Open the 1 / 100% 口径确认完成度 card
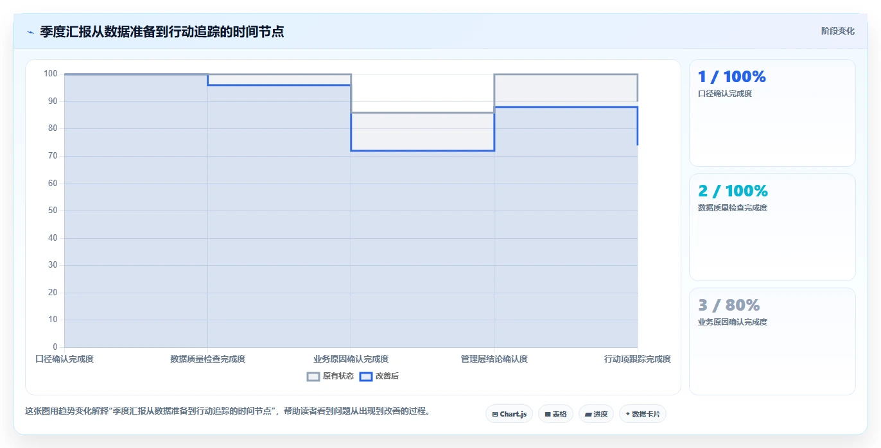Viewport: 881px width, 448px height. pos(772,113)
